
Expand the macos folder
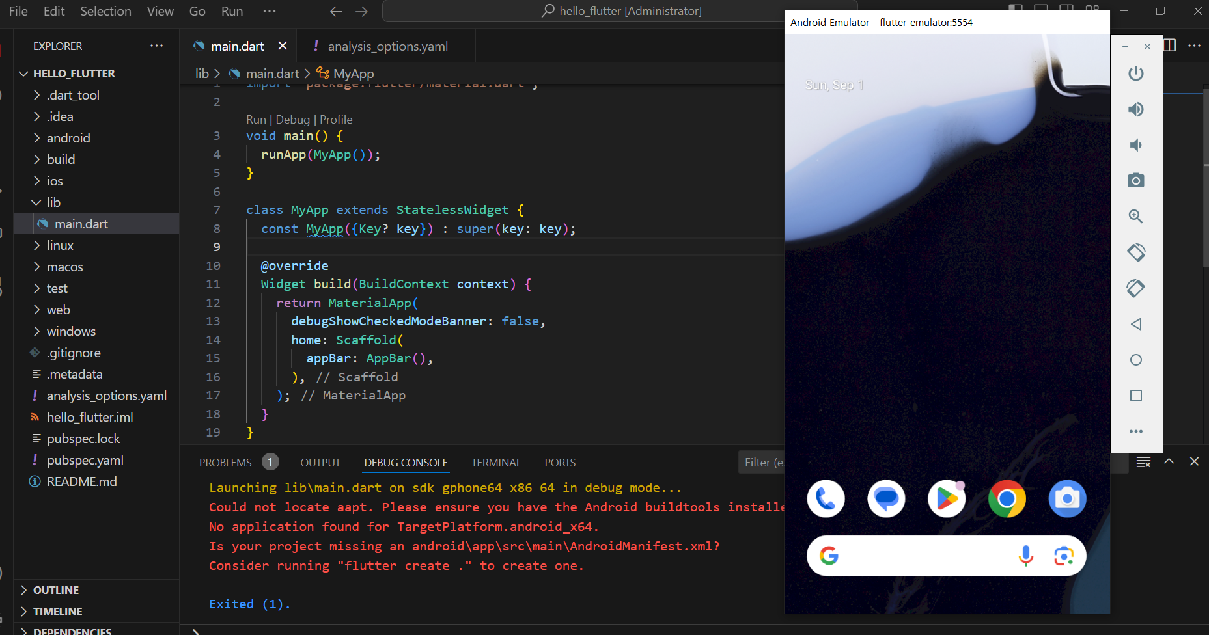96,267
